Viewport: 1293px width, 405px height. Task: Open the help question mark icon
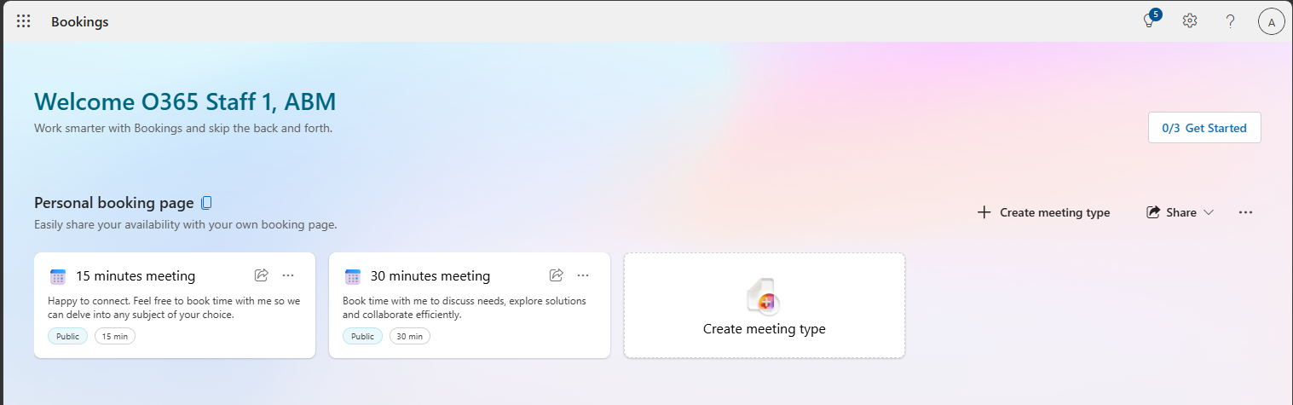click(1230, 21)
